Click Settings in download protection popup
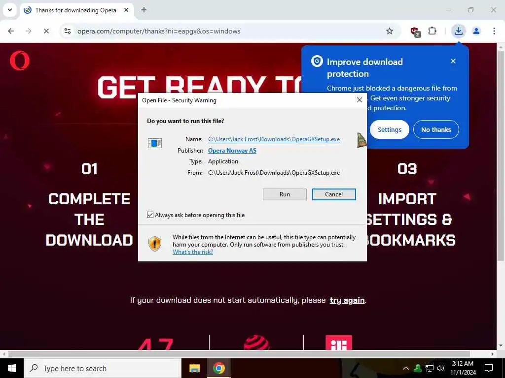Viewport: 505px width, 378px height. click(x=390, y=129)
